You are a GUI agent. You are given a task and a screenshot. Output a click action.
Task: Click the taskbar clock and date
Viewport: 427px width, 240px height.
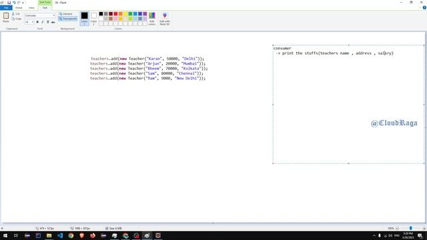click(408, 235)
